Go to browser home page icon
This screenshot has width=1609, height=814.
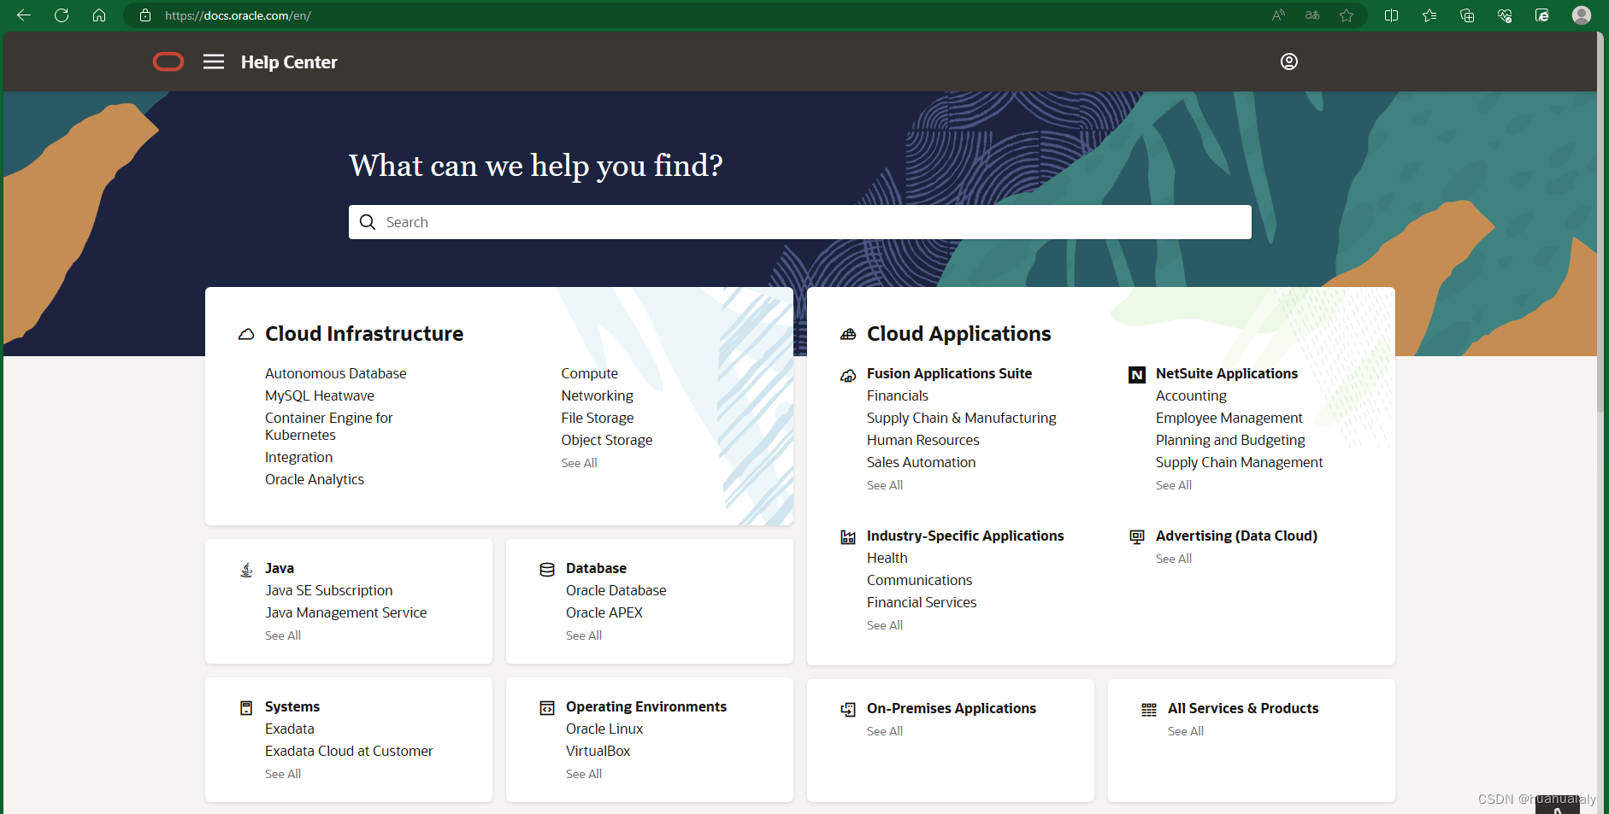click(99, 15)
